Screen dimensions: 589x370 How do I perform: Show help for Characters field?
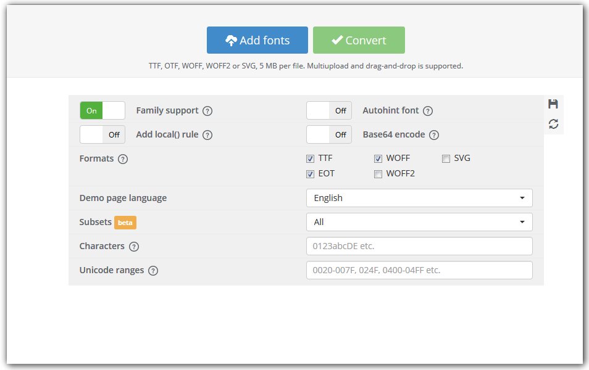pyautogui.click(x=134, y=247)
